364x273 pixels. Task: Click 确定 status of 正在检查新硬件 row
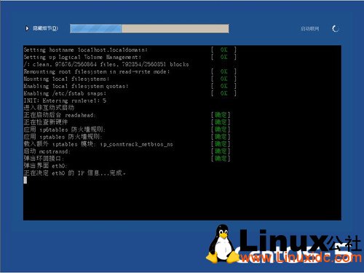click(x=221, y=122)
